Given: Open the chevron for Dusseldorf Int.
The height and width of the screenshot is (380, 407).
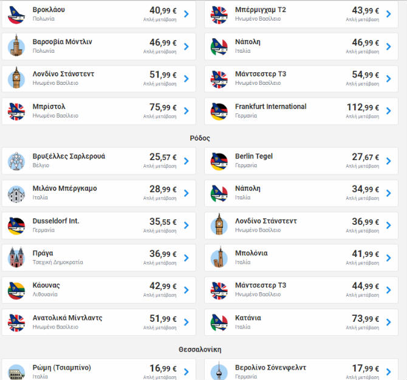Looking at the screenshot, I should tap(186, 225).
